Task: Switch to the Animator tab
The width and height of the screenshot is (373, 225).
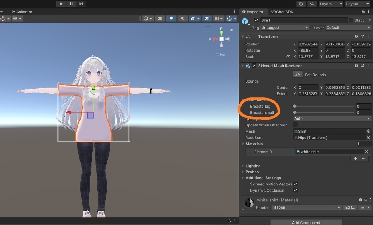Action: (x=22, y=12)
